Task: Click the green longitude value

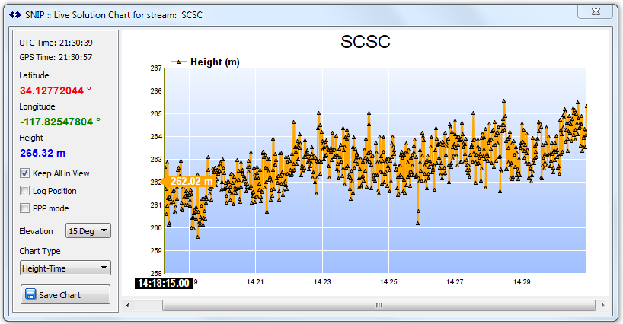Action: pyautogui.click(x=59, y=121)
